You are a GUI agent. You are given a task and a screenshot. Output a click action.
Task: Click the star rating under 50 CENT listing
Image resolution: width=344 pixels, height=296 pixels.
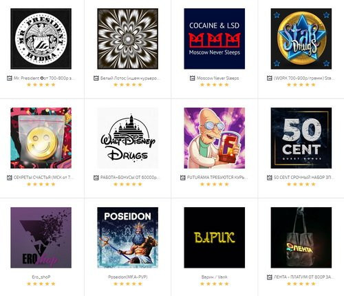(301, 184)
